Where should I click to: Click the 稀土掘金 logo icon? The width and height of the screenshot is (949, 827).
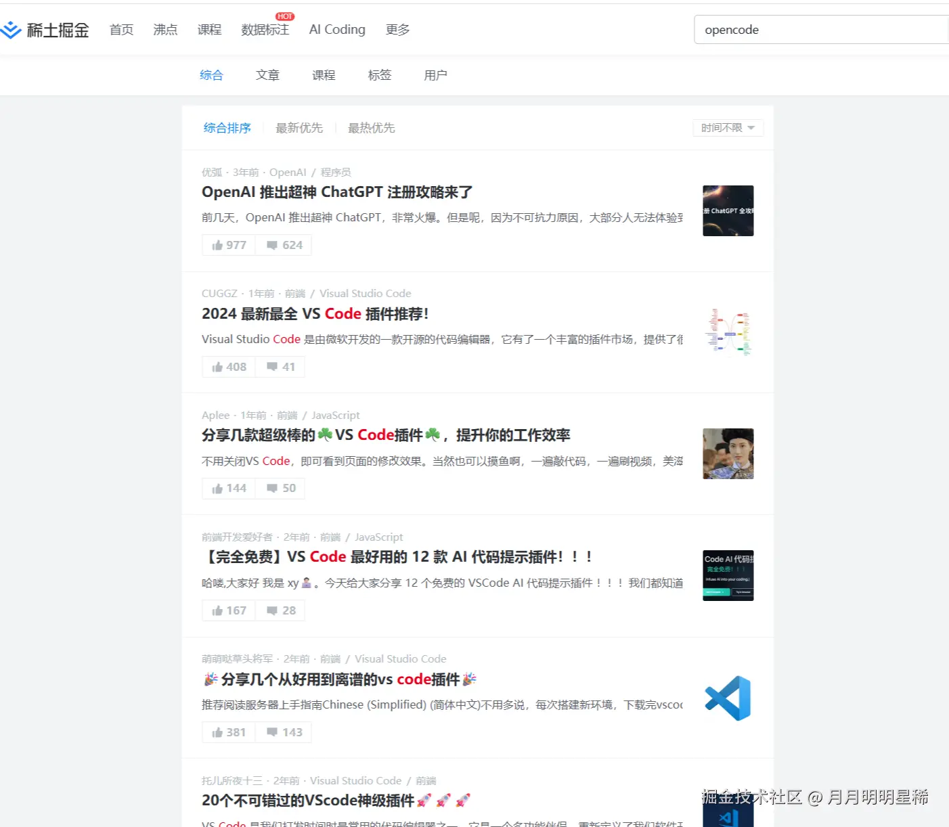coord(12,30)
